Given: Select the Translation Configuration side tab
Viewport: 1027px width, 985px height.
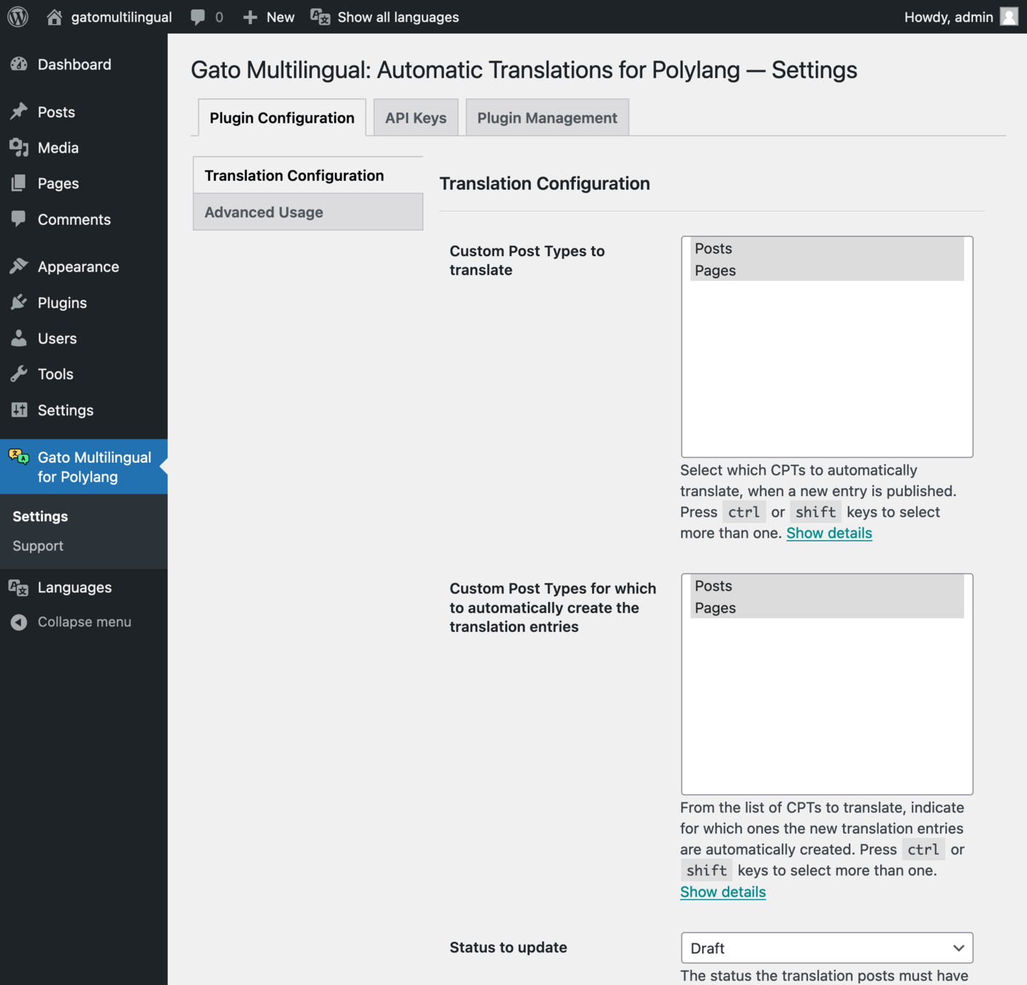Looking at the screenshot, I should 308,175.
